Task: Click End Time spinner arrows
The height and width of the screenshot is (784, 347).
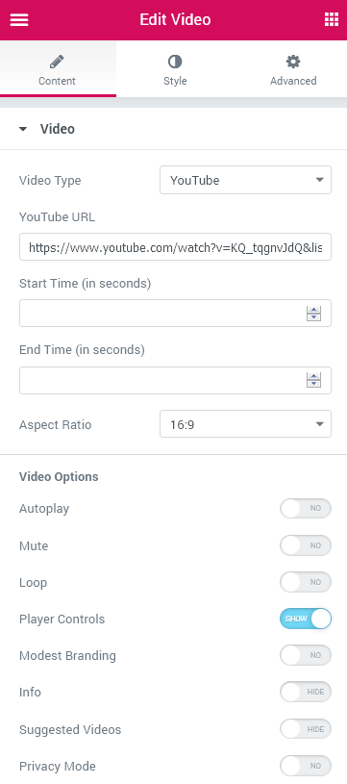Action: [313, 381]
